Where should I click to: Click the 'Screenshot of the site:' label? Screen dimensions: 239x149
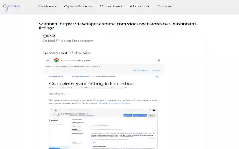(x=67, y=53)
